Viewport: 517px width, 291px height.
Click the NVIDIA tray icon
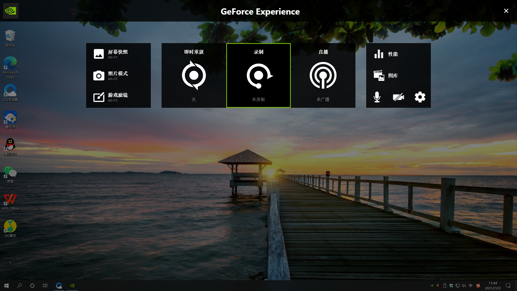pyautogui.click(x=432, y=286)
